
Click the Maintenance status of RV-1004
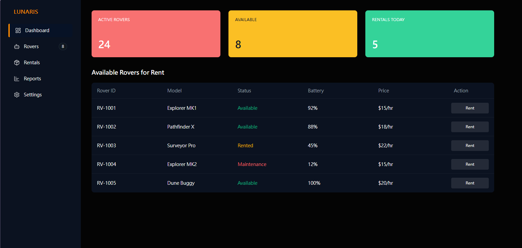(x=252, y=164)
